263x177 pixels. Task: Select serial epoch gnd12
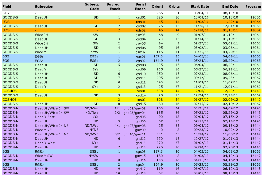point(141,139)
